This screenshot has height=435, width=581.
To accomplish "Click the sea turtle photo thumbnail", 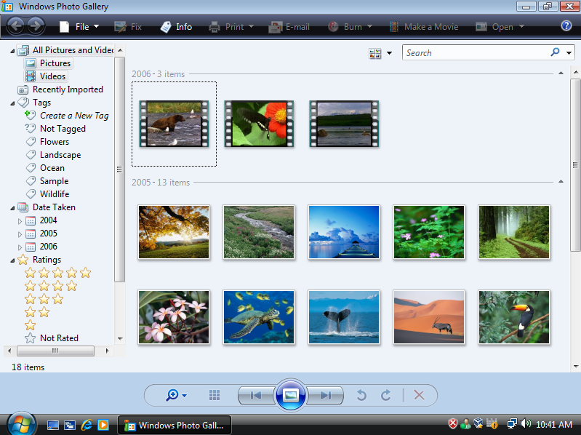I will pos(259,316).
